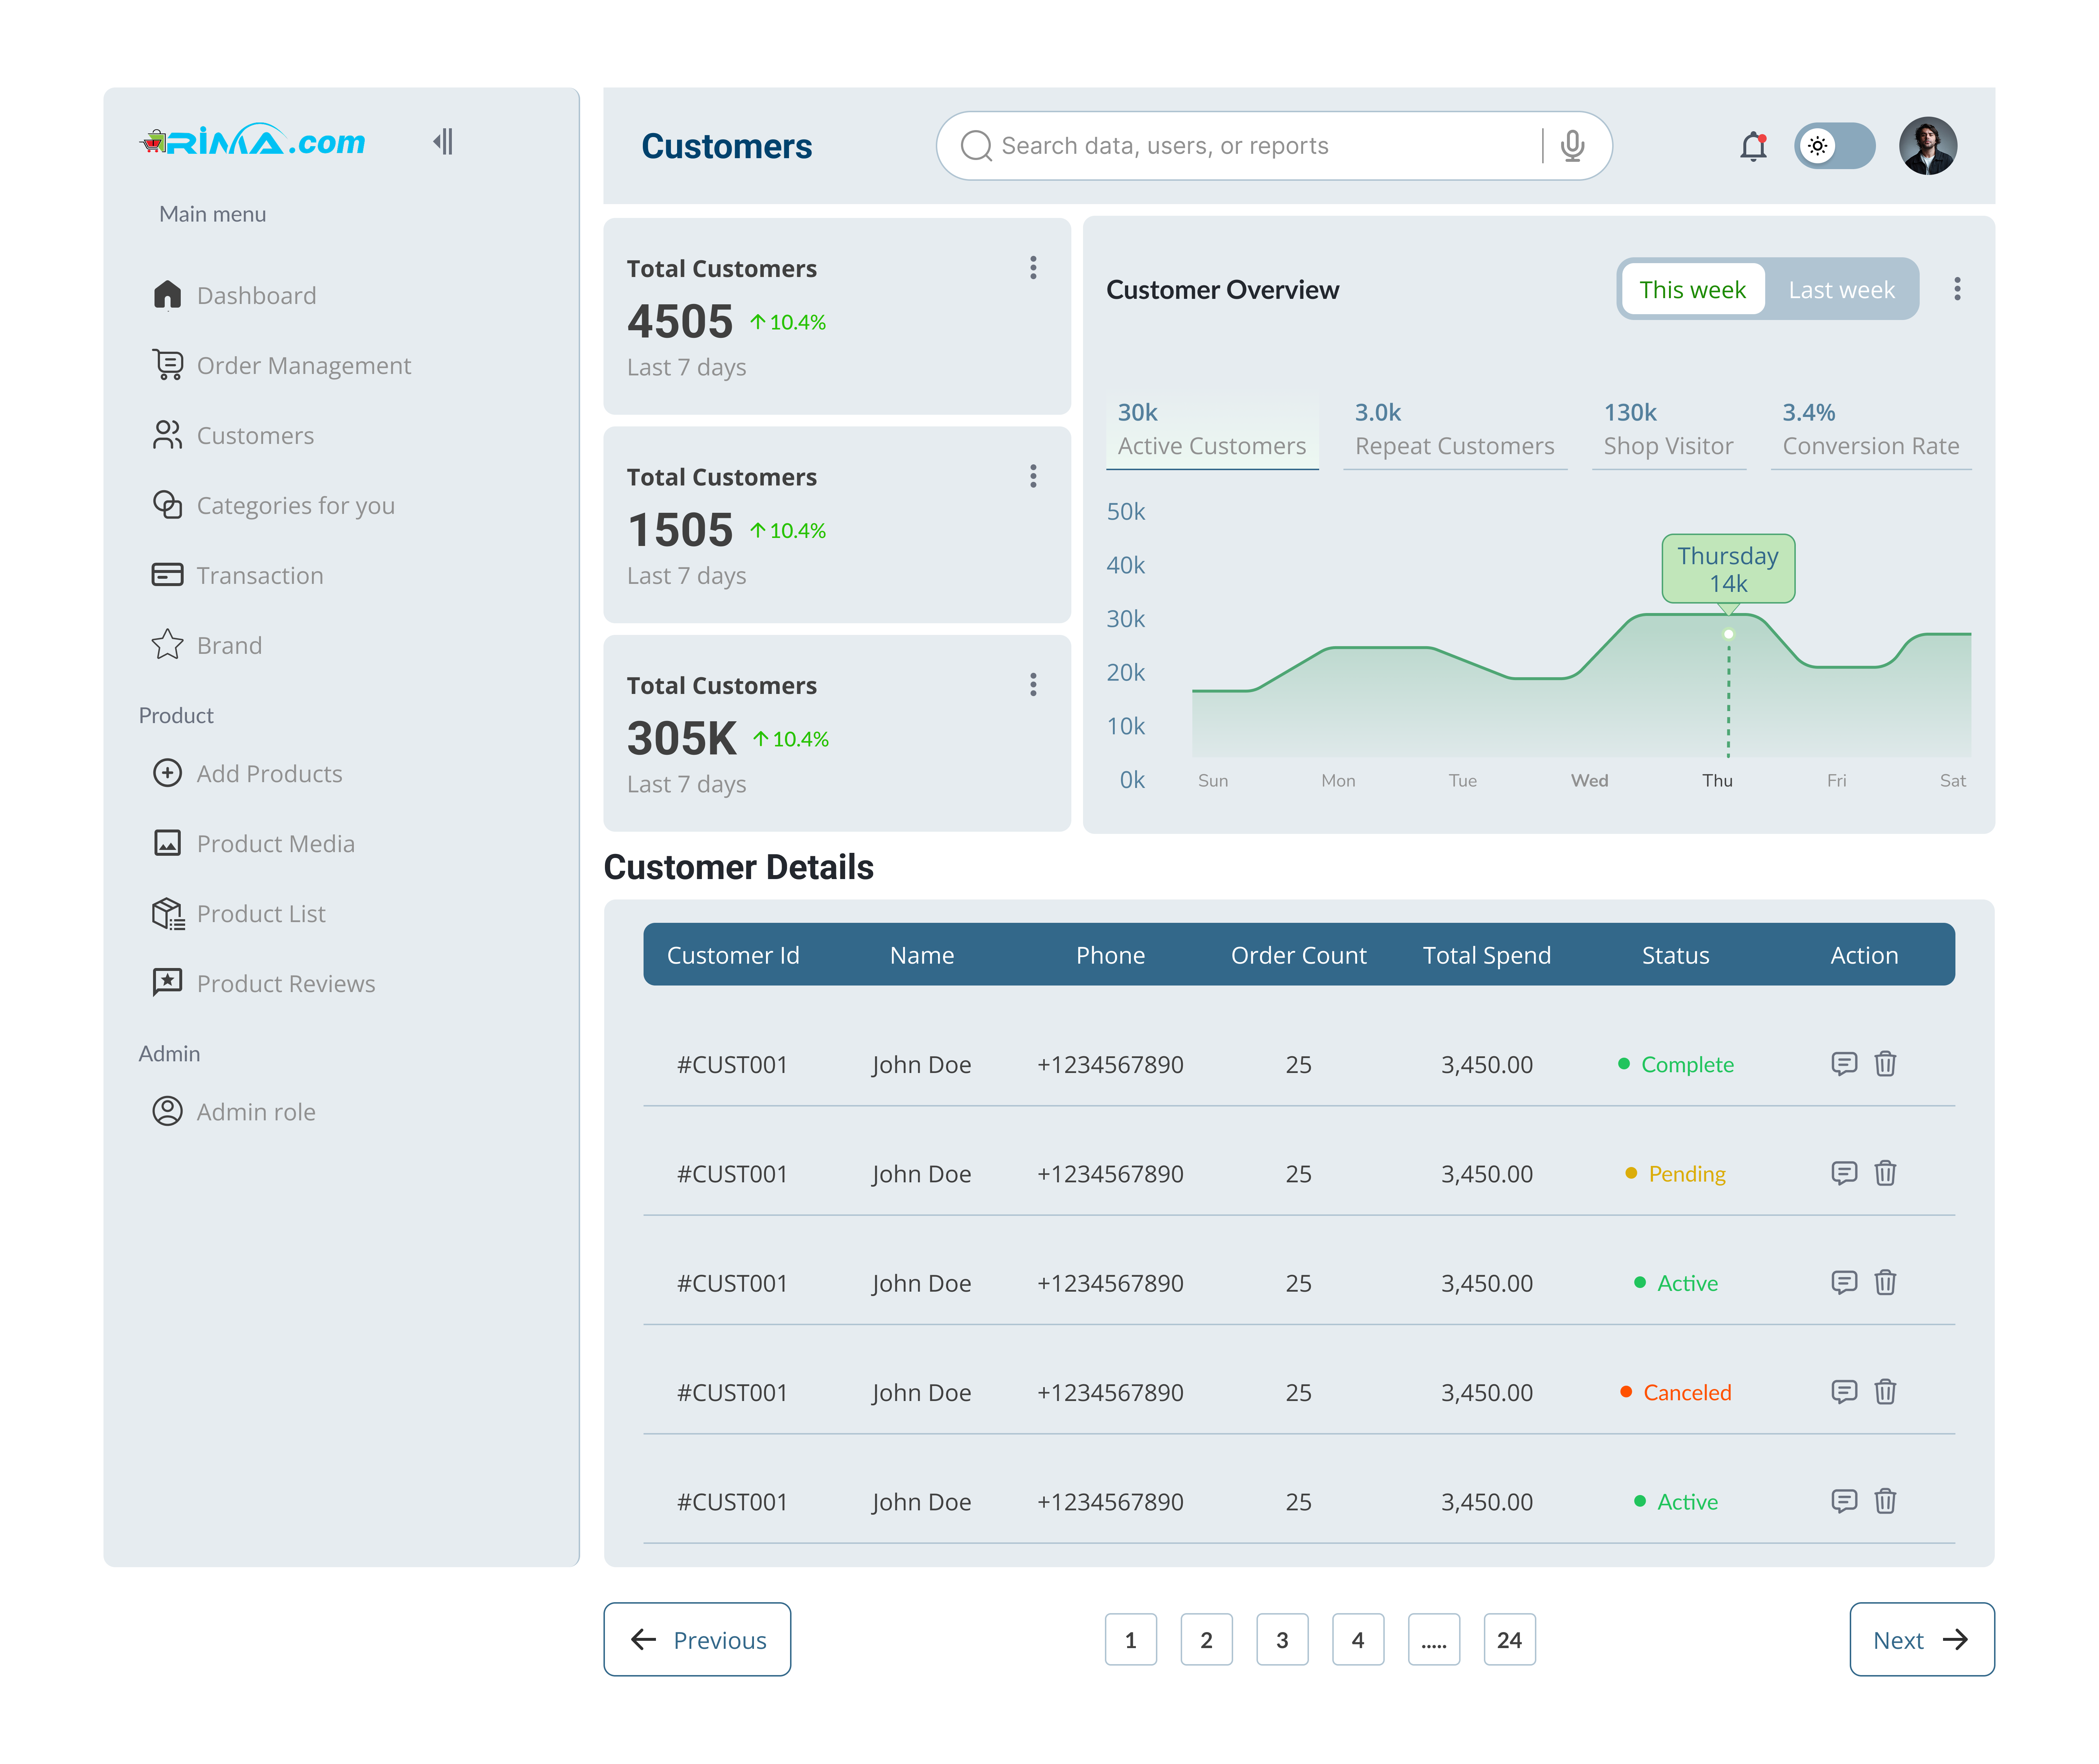Click the Transaction card icon
The width and height of the screenshot is (2099, 1764).
point(167,575)
